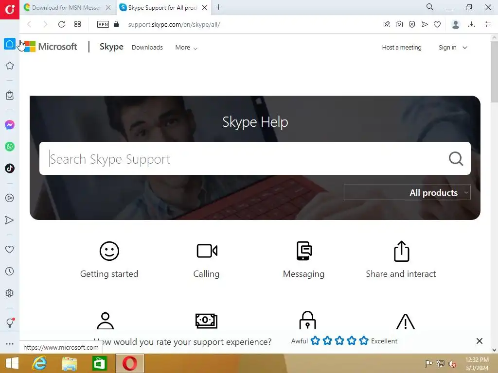Open Windows Store from taskbar

coord(99,363)
